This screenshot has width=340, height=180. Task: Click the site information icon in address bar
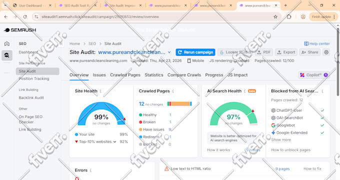(x=36, y=16)
